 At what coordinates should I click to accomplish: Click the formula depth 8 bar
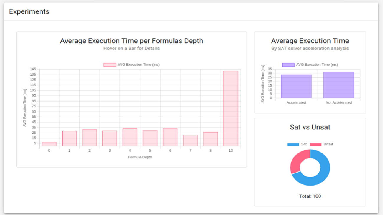[x=211, y=139]
